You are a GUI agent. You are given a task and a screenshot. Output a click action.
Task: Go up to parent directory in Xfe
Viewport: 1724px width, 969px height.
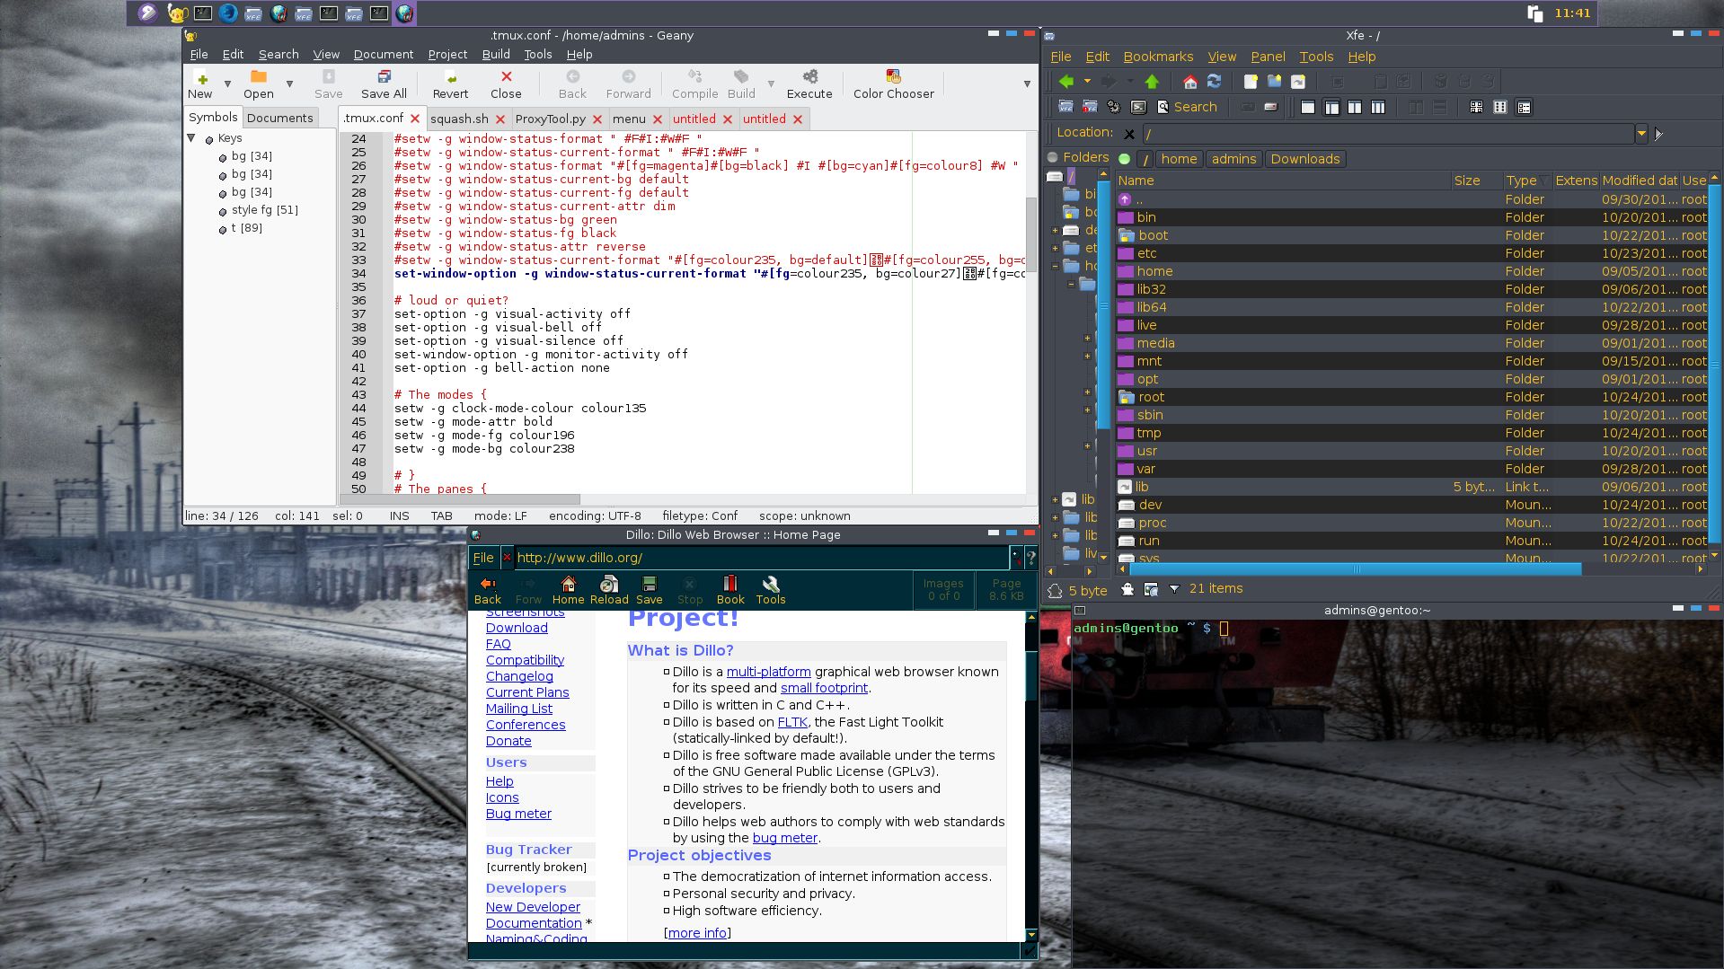(1152, 82)
